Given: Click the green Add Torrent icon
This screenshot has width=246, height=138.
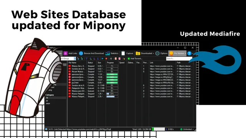Looking at the screenshot, I should (x=129, y=59).
